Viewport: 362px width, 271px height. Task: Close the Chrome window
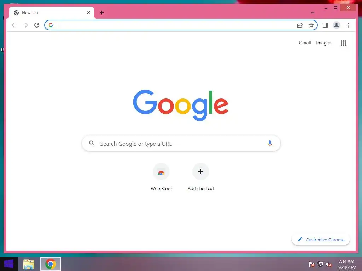click(x=348, y=8)
